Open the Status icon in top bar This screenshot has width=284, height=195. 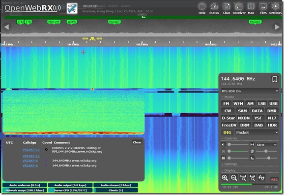(214, 8)
